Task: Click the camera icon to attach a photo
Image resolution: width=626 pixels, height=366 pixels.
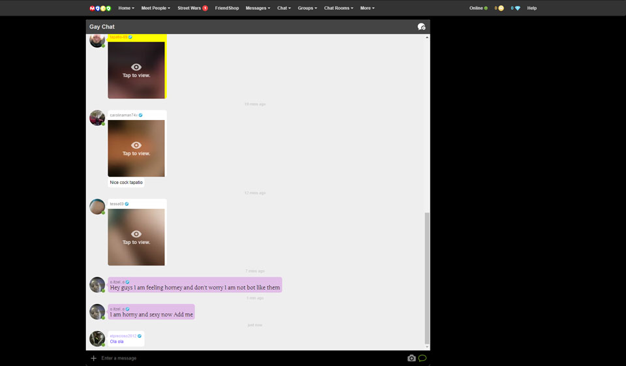Action: [x=411, y=358]
